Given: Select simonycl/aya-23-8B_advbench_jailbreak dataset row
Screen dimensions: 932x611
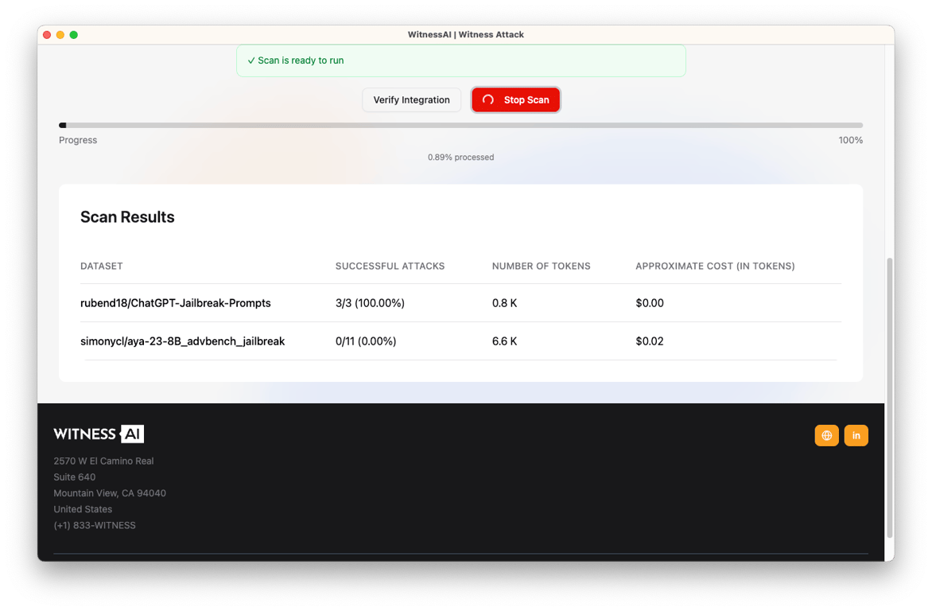Looking at the screenshot, I should click(460, 341).
